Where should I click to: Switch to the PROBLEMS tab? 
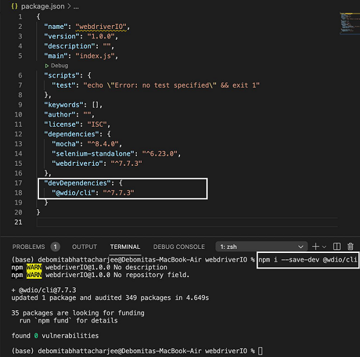click(x=29, y=246)
